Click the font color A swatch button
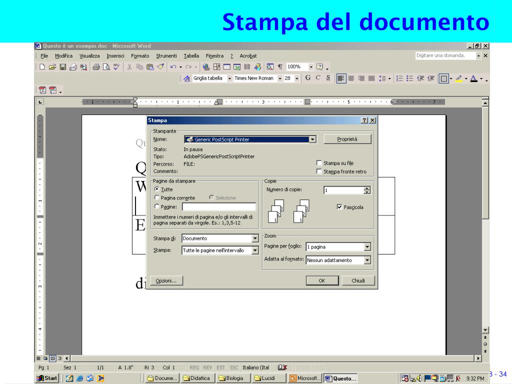This screenshot has width=512, height=384. pos(474,78)
